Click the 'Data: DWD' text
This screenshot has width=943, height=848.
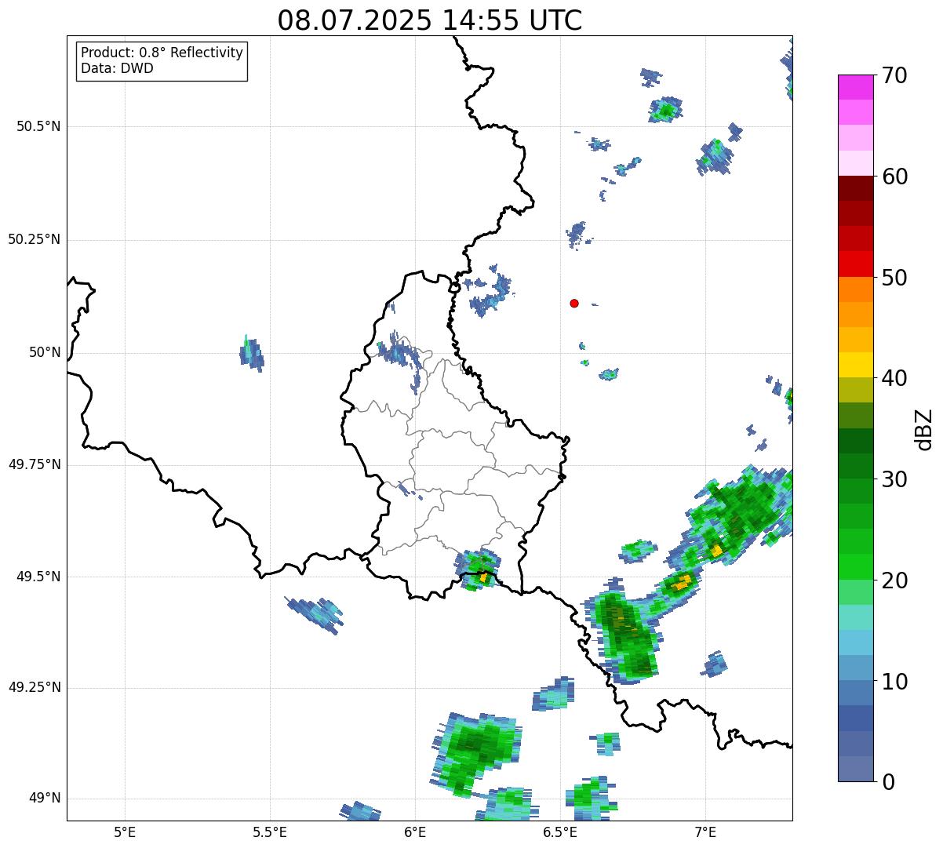117,68
